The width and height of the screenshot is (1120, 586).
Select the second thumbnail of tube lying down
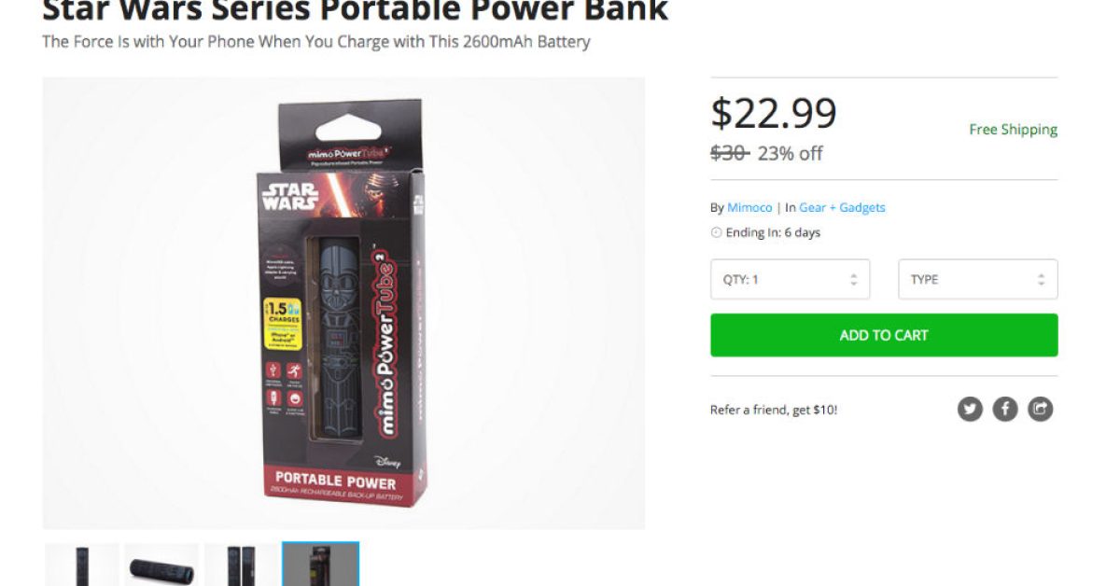(161, 565)
